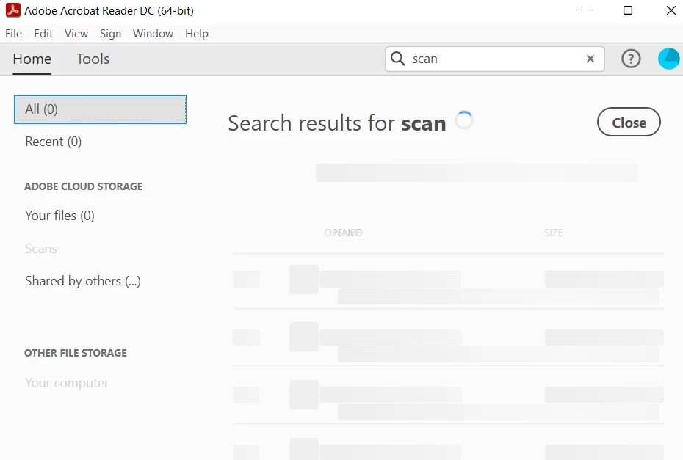
Task: Select the All (0) filter
Action: point(100,109)
